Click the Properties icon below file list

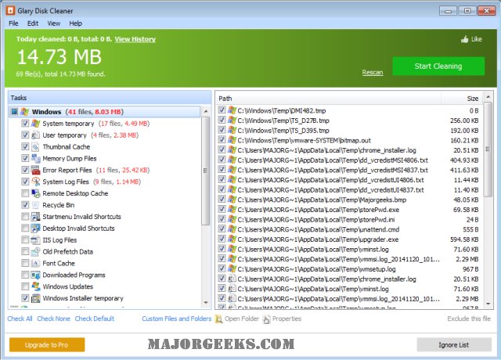[x=266, y=319]
